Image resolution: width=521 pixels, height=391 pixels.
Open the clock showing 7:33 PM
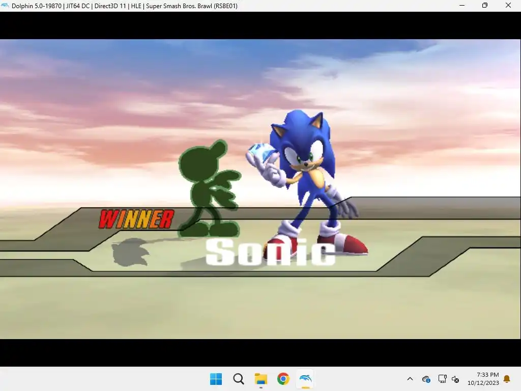pos(487,375)
